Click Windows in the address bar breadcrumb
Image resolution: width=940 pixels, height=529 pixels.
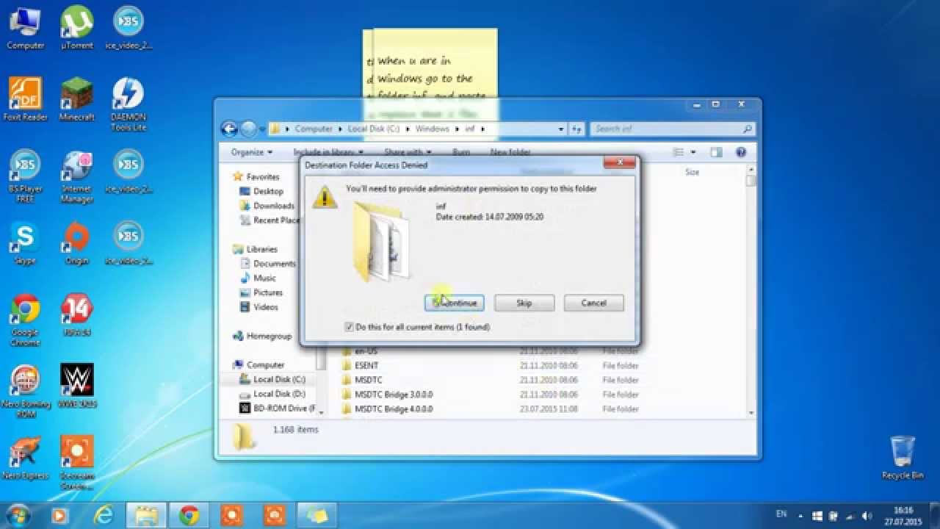[x=432, y=129]
